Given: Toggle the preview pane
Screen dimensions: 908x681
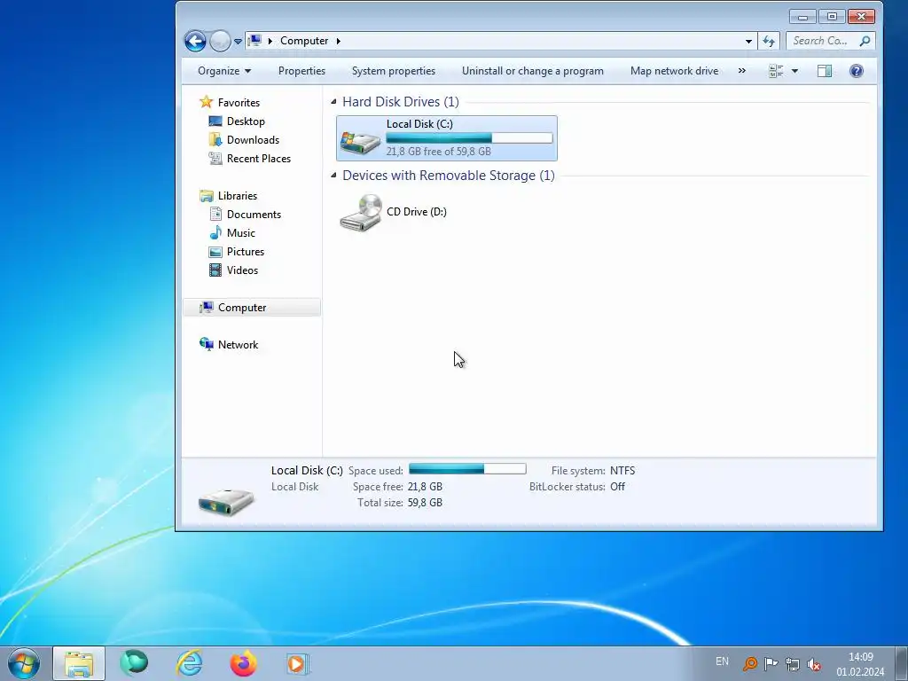Looking at the screenshot, I should [x=825, y=71].
